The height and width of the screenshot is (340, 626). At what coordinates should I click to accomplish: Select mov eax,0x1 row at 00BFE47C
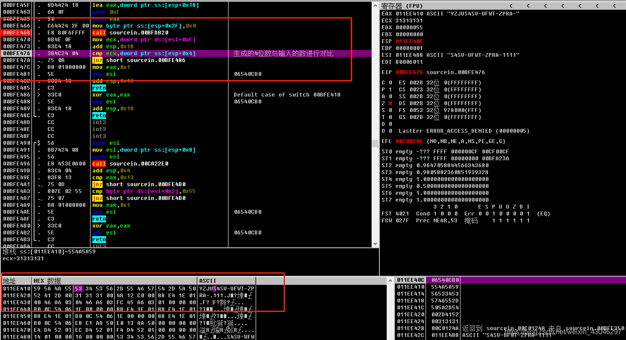[186, 67]
